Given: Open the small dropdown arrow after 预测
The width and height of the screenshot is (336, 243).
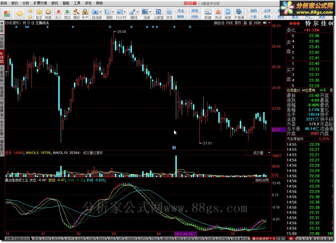Looking at the screenshot, I should click(x=269, y=23).
